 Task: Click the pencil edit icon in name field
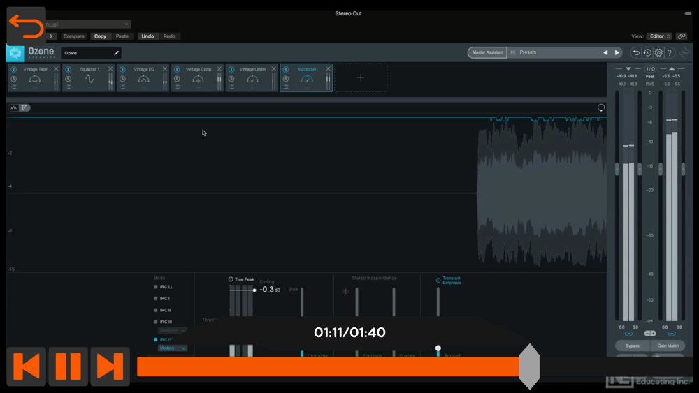click(116, 53)
